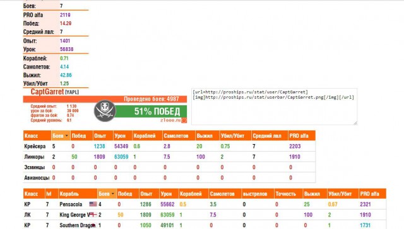This screenshot has width=404, height=229.
Task: Click the 54349 damage value for Крейсера
Action: click(x=121, y=147)
